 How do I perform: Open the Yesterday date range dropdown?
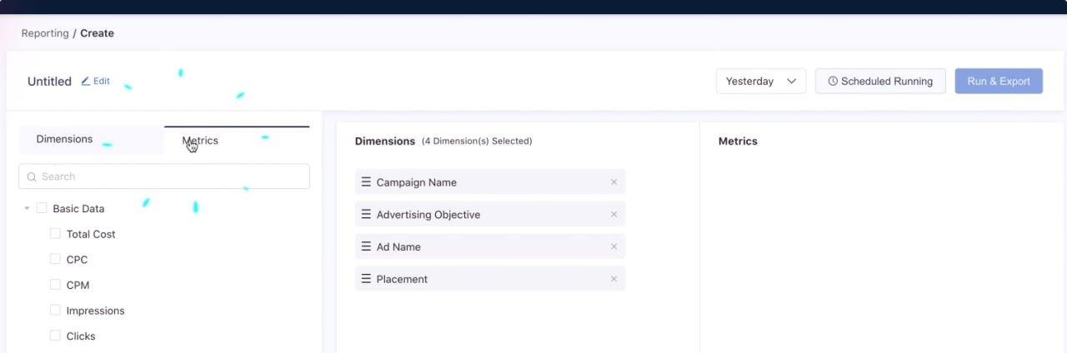pos(761,81)
